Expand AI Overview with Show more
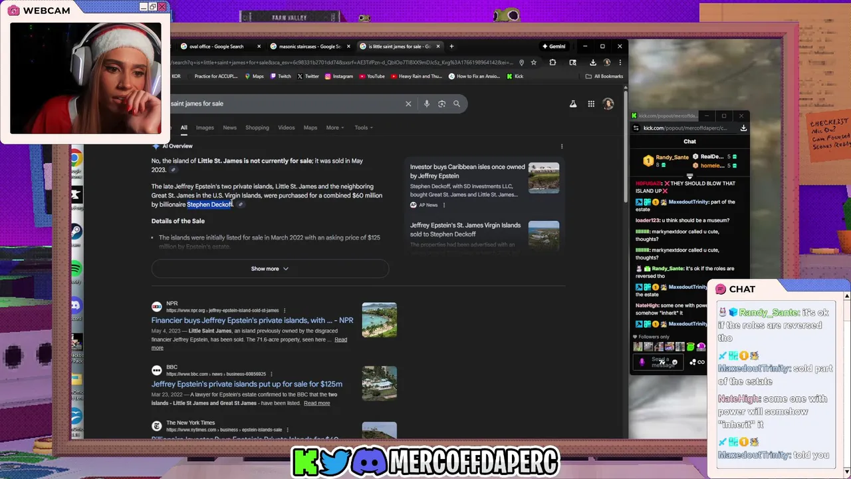851x479 pixels. [x=270, y=269]
